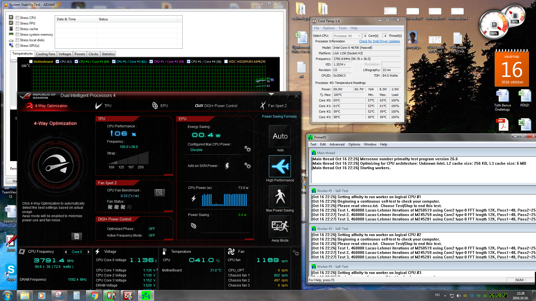Show hidden tray icons arrow
536x301 pixels.
[x=445, y=296]
